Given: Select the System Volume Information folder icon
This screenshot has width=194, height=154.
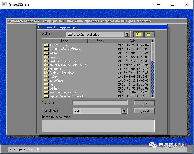Looking at the screenshot, I should [47, 96].
